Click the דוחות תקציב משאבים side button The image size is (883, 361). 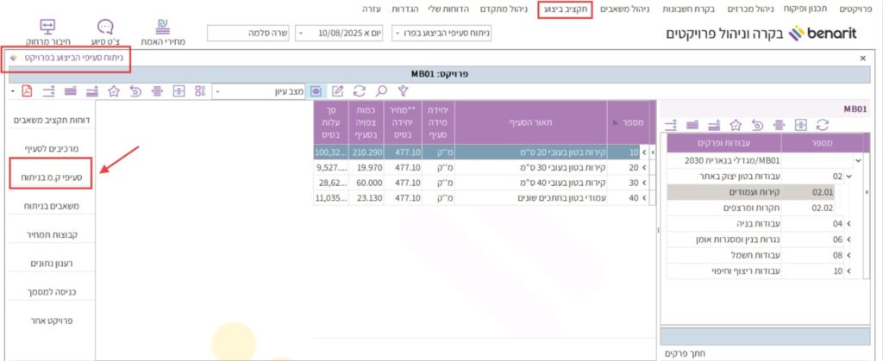50,120
